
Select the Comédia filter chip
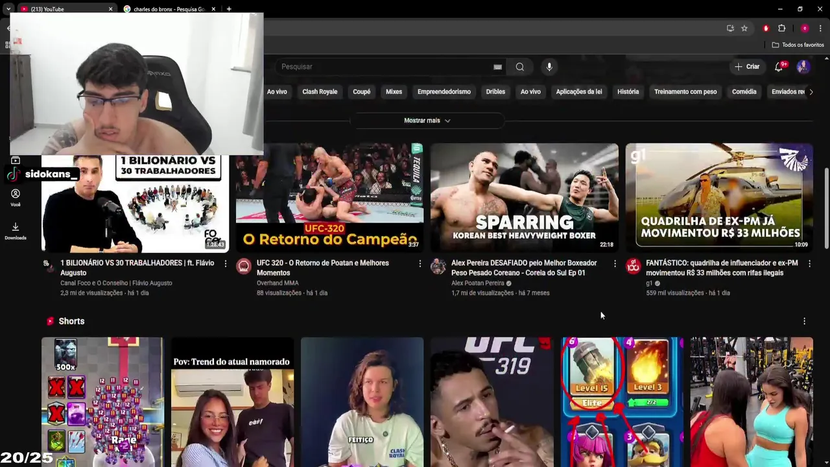tap(744, 92)
